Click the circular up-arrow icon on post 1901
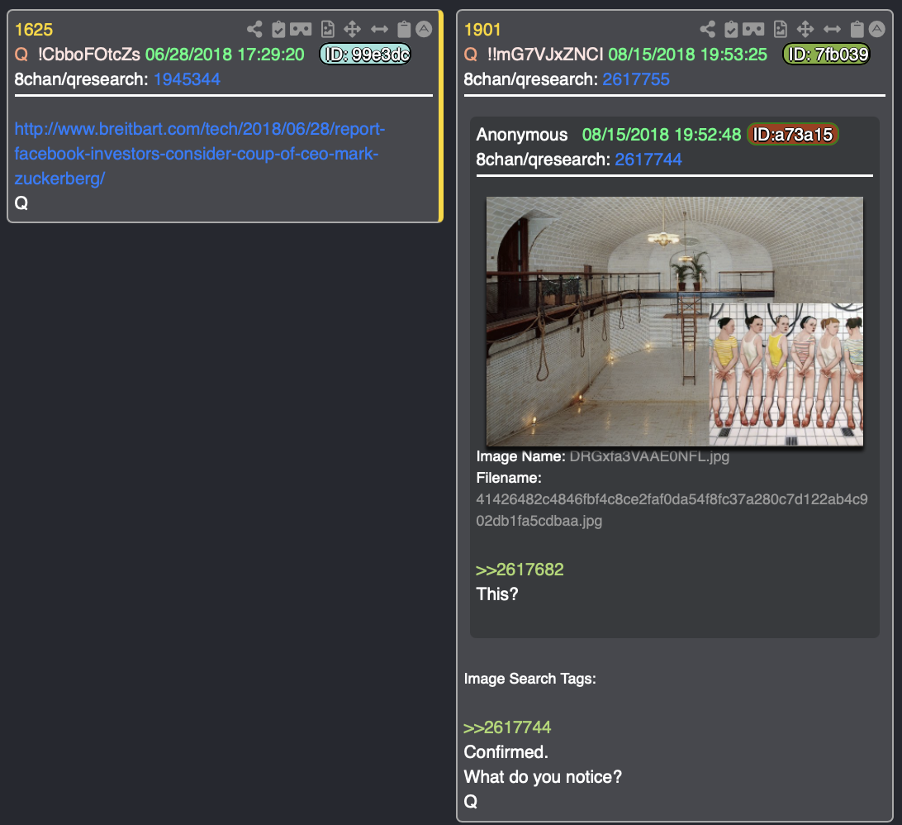Viewport: 902px width, 825px height. pyautogui.click(x=876, y=30)
